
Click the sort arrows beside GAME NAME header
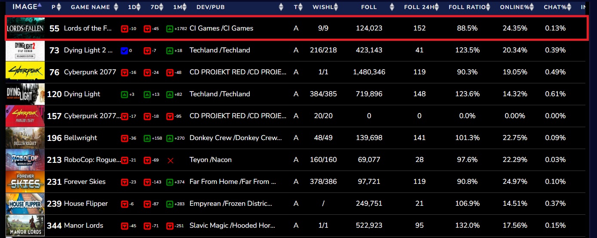[115, 7]
